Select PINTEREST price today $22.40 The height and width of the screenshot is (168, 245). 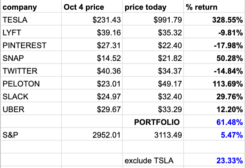tap(153, 45)
